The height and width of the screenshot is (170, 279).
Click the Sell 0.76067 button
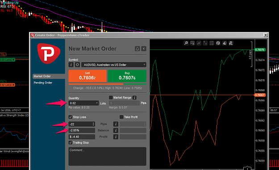click(87, 76)
